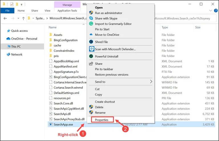This screenshot has height=141, width=219.
Task: Click the Up one level arrow
Action: tap(23, 19)
